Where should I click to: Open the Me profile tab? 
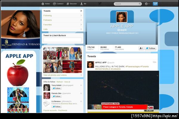[x=83, y=4]
